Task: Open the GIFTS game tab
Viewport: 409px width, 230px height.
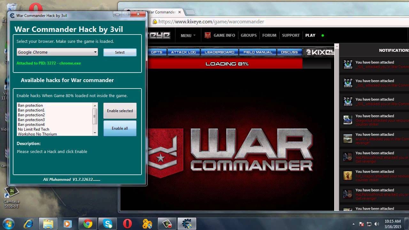Action: coord(157,52)
